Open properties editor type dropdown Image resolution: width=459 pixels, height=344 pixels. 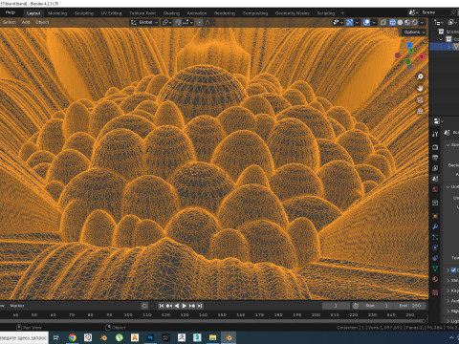click(439, 121)
